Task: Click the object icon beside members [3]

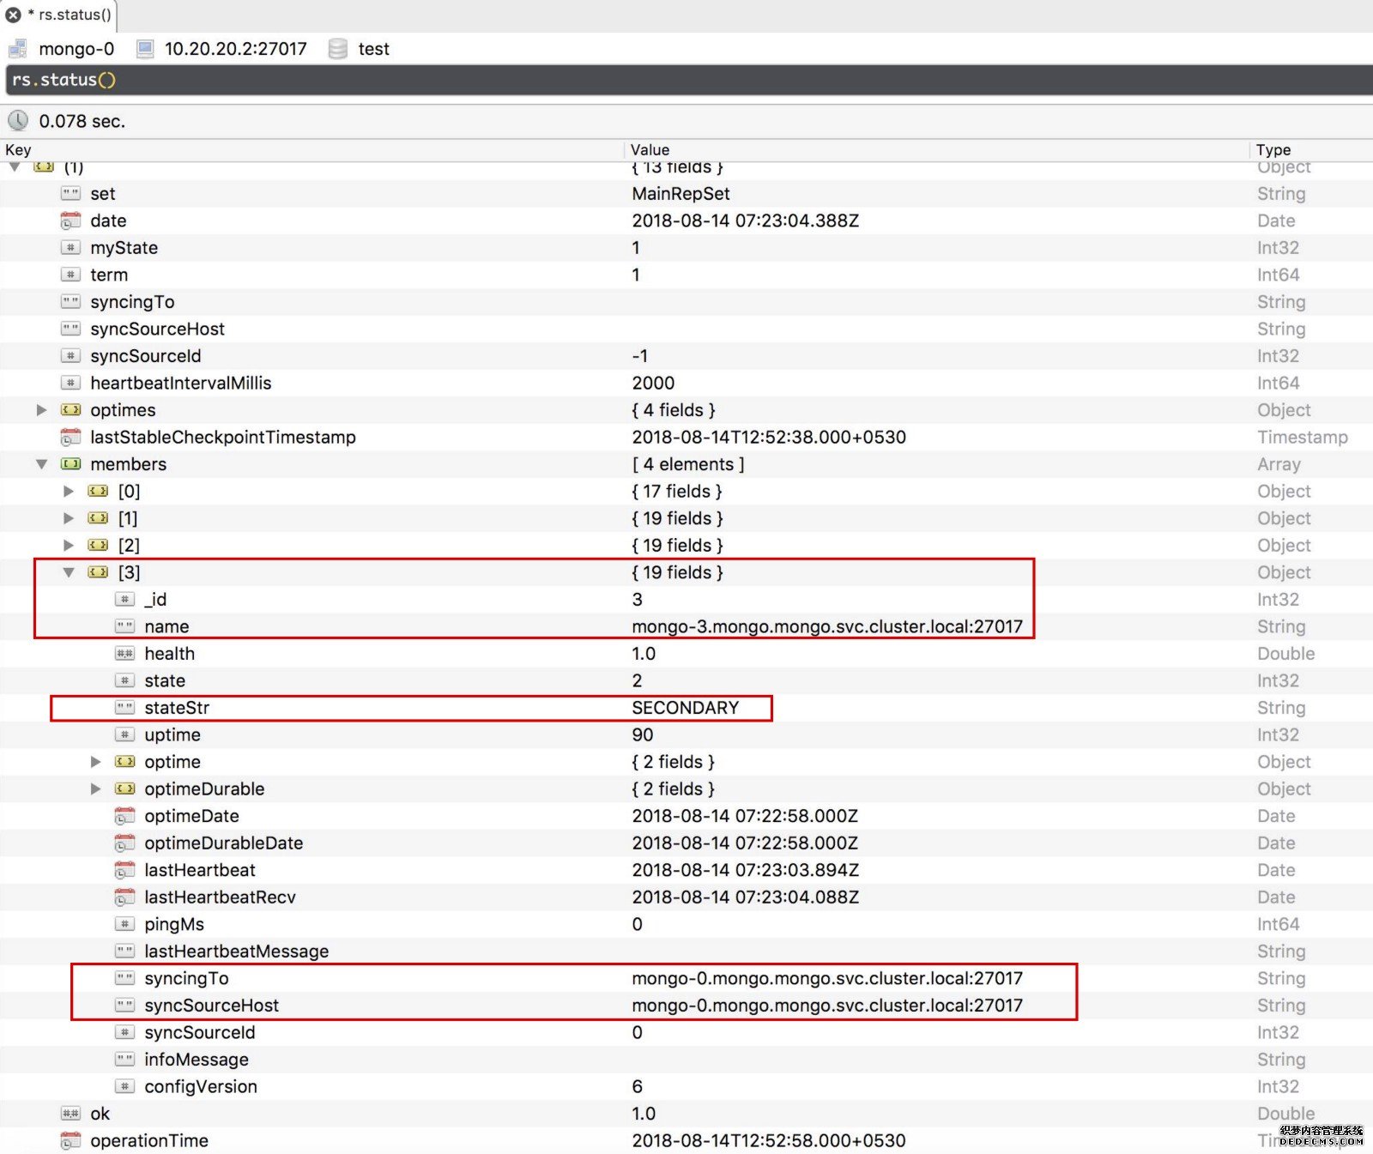Action: tap(98, 572)
